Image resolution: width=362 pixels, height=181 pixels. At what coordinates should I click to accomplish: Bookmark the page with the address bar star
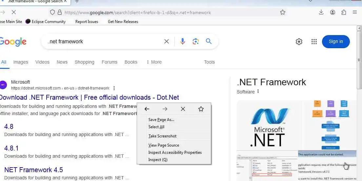click(x=283, y=12)
